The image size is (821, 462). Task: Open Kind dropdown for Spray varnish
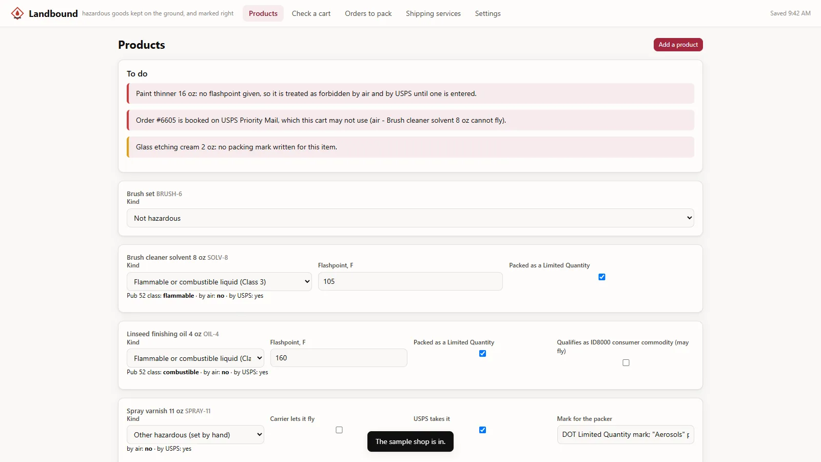195,434
